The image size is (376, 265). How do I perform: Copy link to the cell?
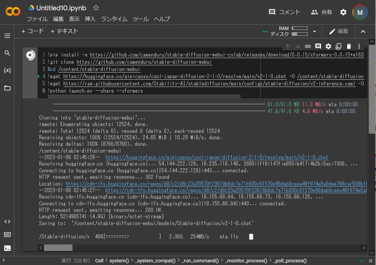pos(308,46)
